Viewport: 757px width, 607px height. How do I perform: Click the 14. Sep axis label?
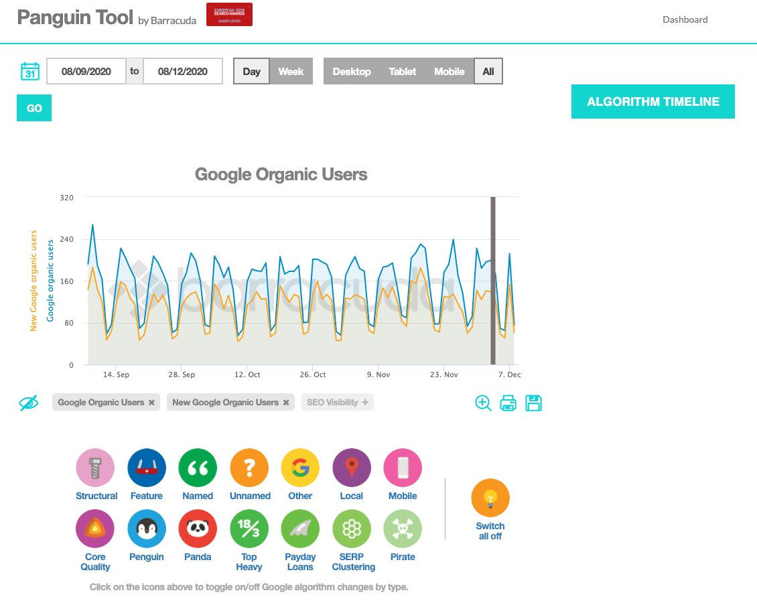(x=116, y=375)
